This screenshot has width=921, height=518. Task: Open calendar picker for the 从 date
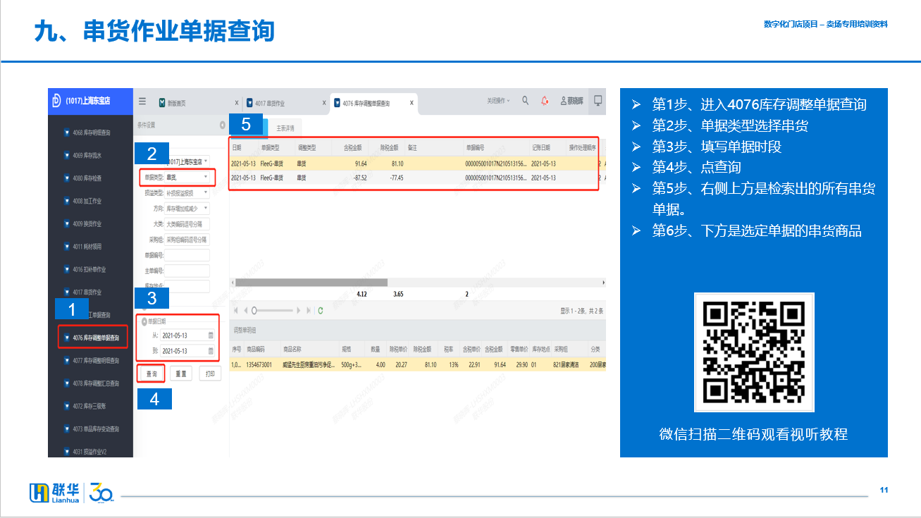point(210,335)
